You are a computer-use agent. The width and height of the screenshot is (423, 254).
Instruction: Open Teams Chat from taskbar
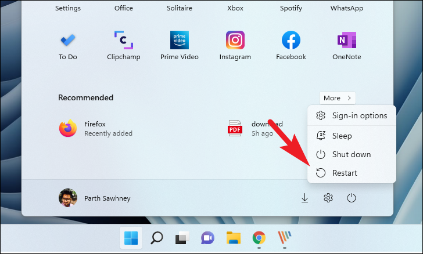pos(207,238)
